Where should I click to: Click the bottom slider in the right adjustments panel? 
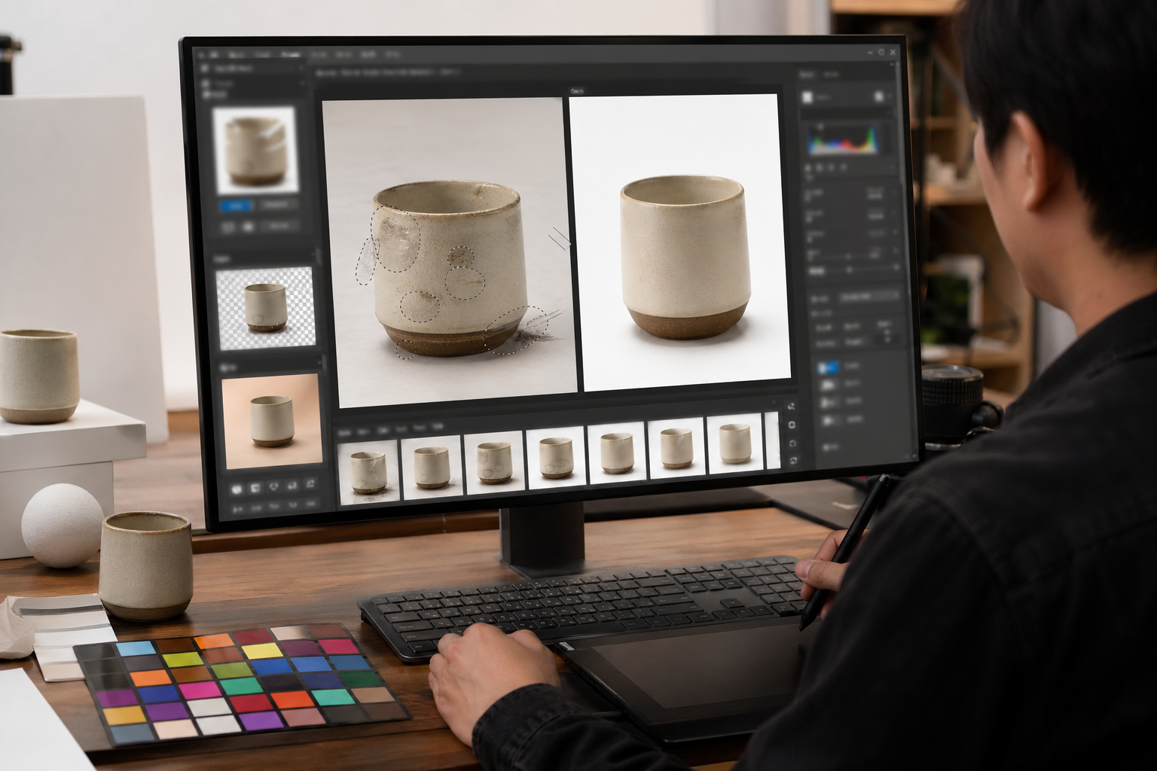[851, 269]
